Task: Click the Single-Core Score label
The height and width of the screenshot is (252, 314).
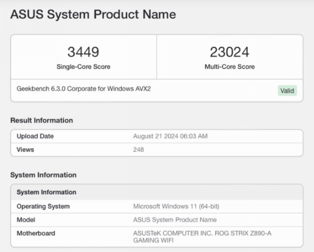Action: 83,66
